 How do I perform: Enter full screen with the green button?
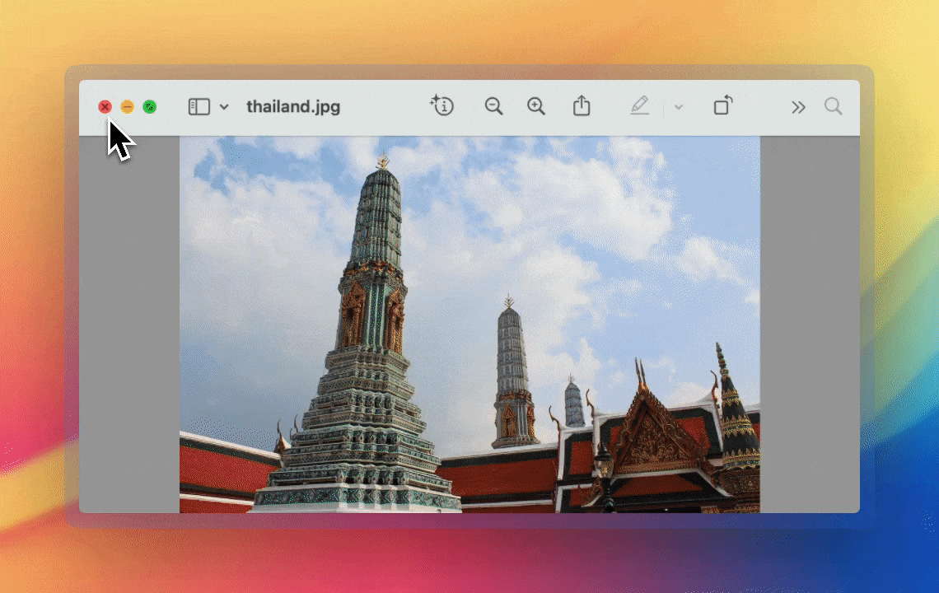pyautogui.click(x=149, y=107)
